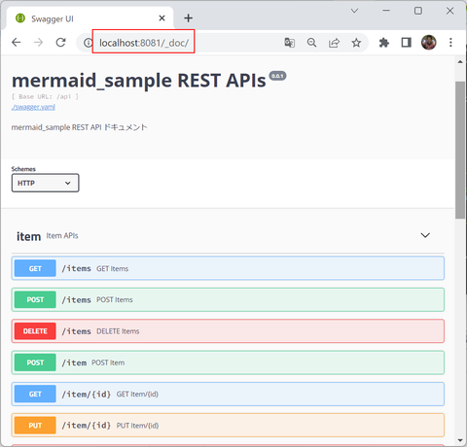
Task: Open the tab search chevron
Action: point(354,11)
